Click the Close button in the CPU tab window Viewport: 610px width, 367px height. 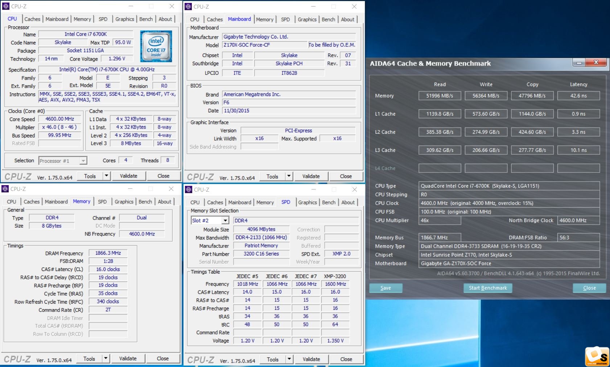(x=164, y=176)
